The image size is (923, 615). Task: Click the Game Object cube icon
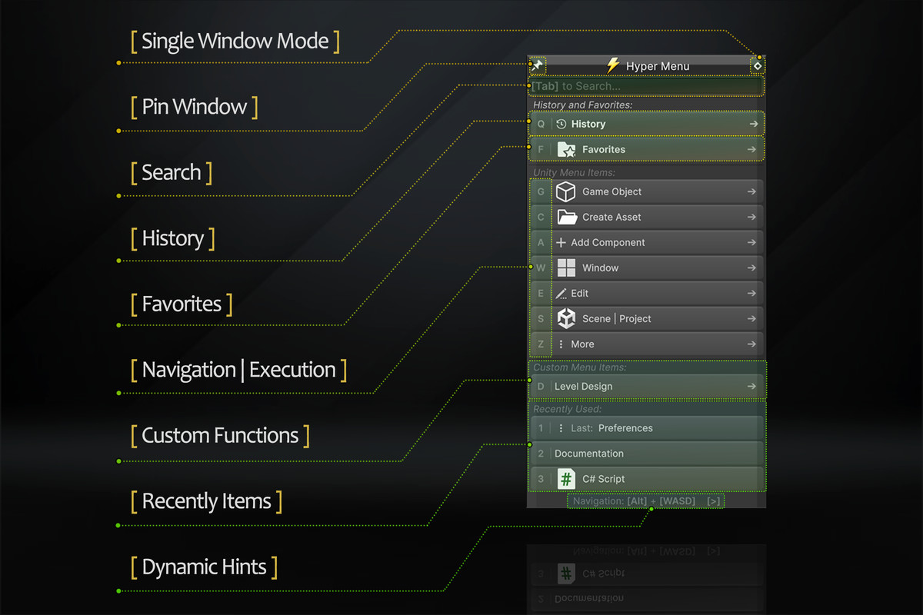point(566,191)
